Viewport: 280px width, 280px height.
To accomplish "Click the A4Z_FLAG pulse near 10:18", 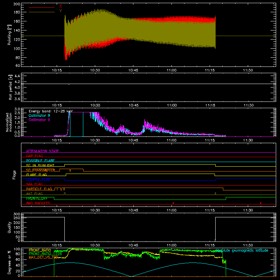I will [65, 194].
